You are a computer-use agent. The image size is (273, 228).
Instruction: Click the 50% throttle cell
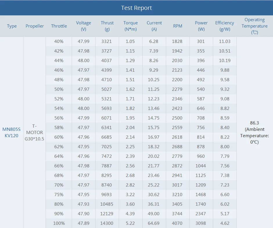(59, 89)
